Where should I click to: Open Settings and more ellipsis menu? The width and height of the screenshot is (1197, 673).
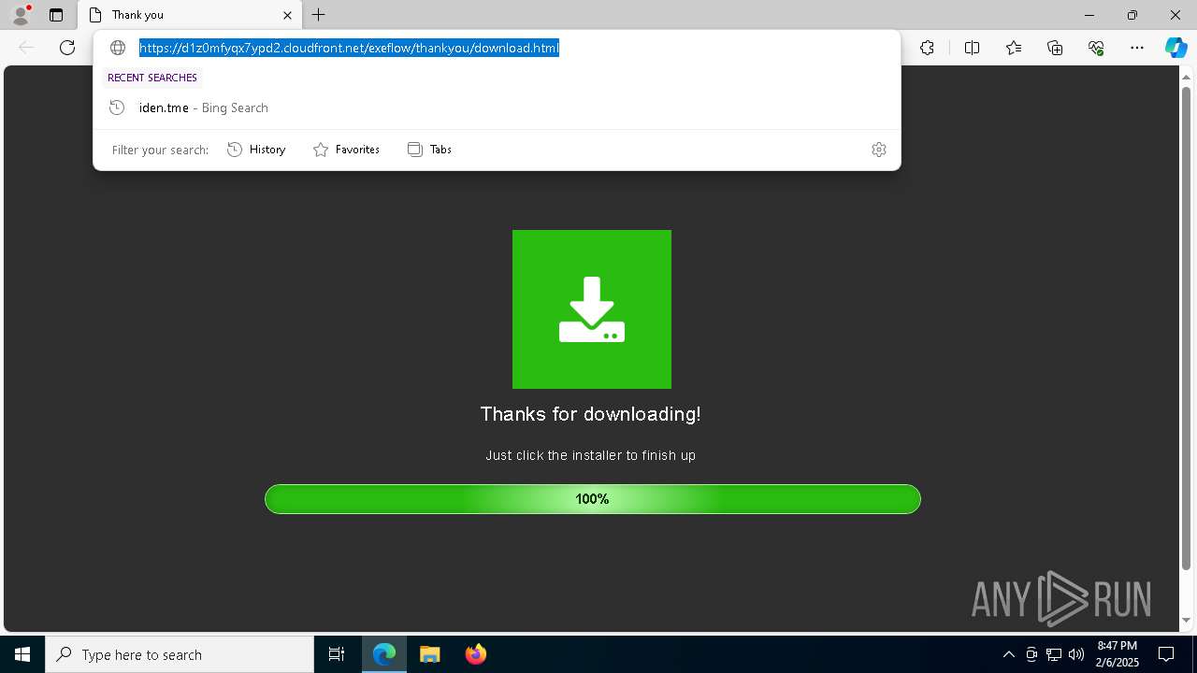[x=1137, y=48]
